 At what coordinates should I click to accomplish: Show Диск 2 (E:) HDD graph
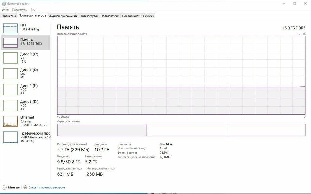tap(11, 89)
